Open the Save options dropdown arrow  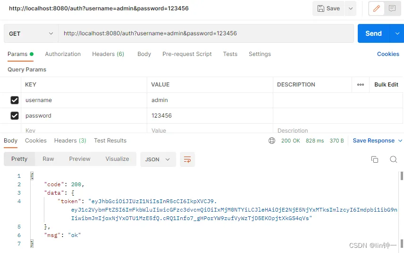point(350,8)
